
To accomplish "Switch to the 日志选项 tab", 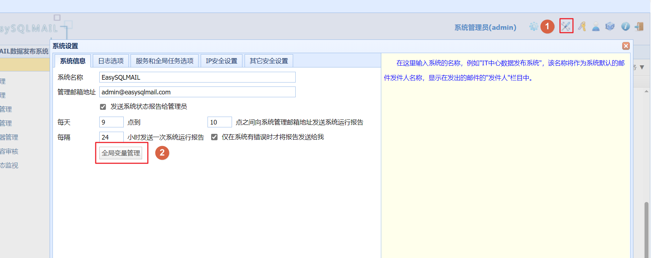I will [x=111, y=61].
